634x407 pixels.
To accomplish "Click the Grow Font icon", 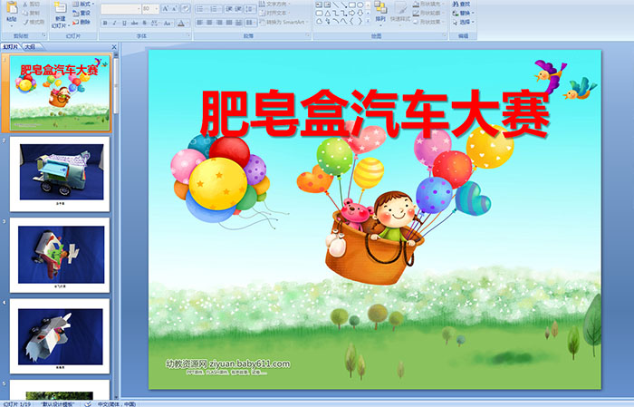I will [166, 8].
